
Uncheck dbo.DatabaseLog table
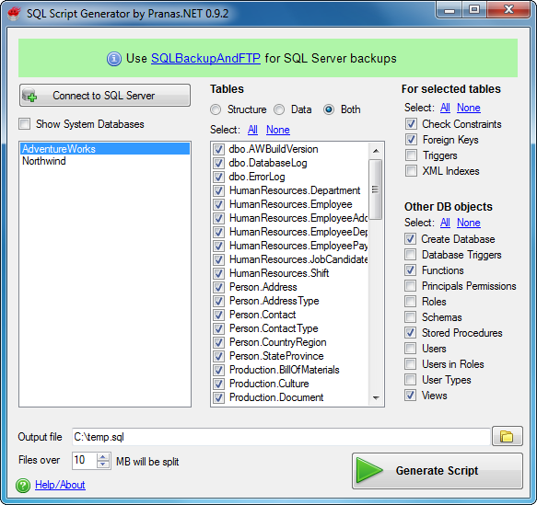point(218,163)
